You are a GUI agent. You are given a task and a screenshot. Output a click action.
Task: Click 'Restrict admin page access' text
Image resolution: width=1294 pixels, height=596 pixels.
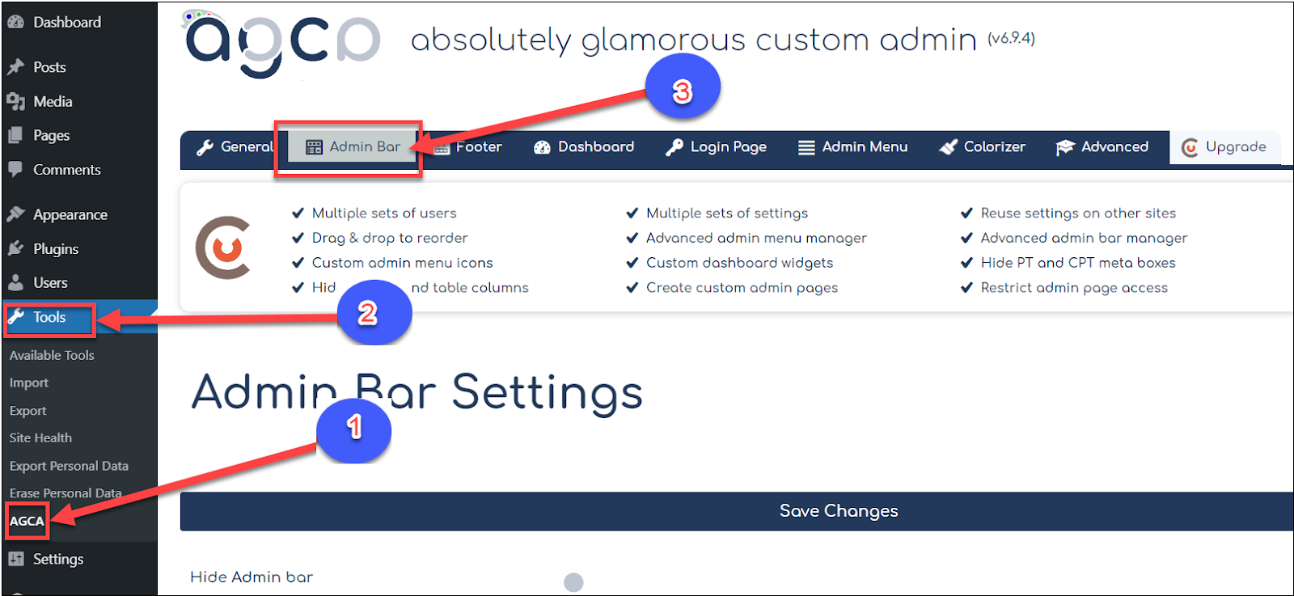click(x=1074, y=288)
